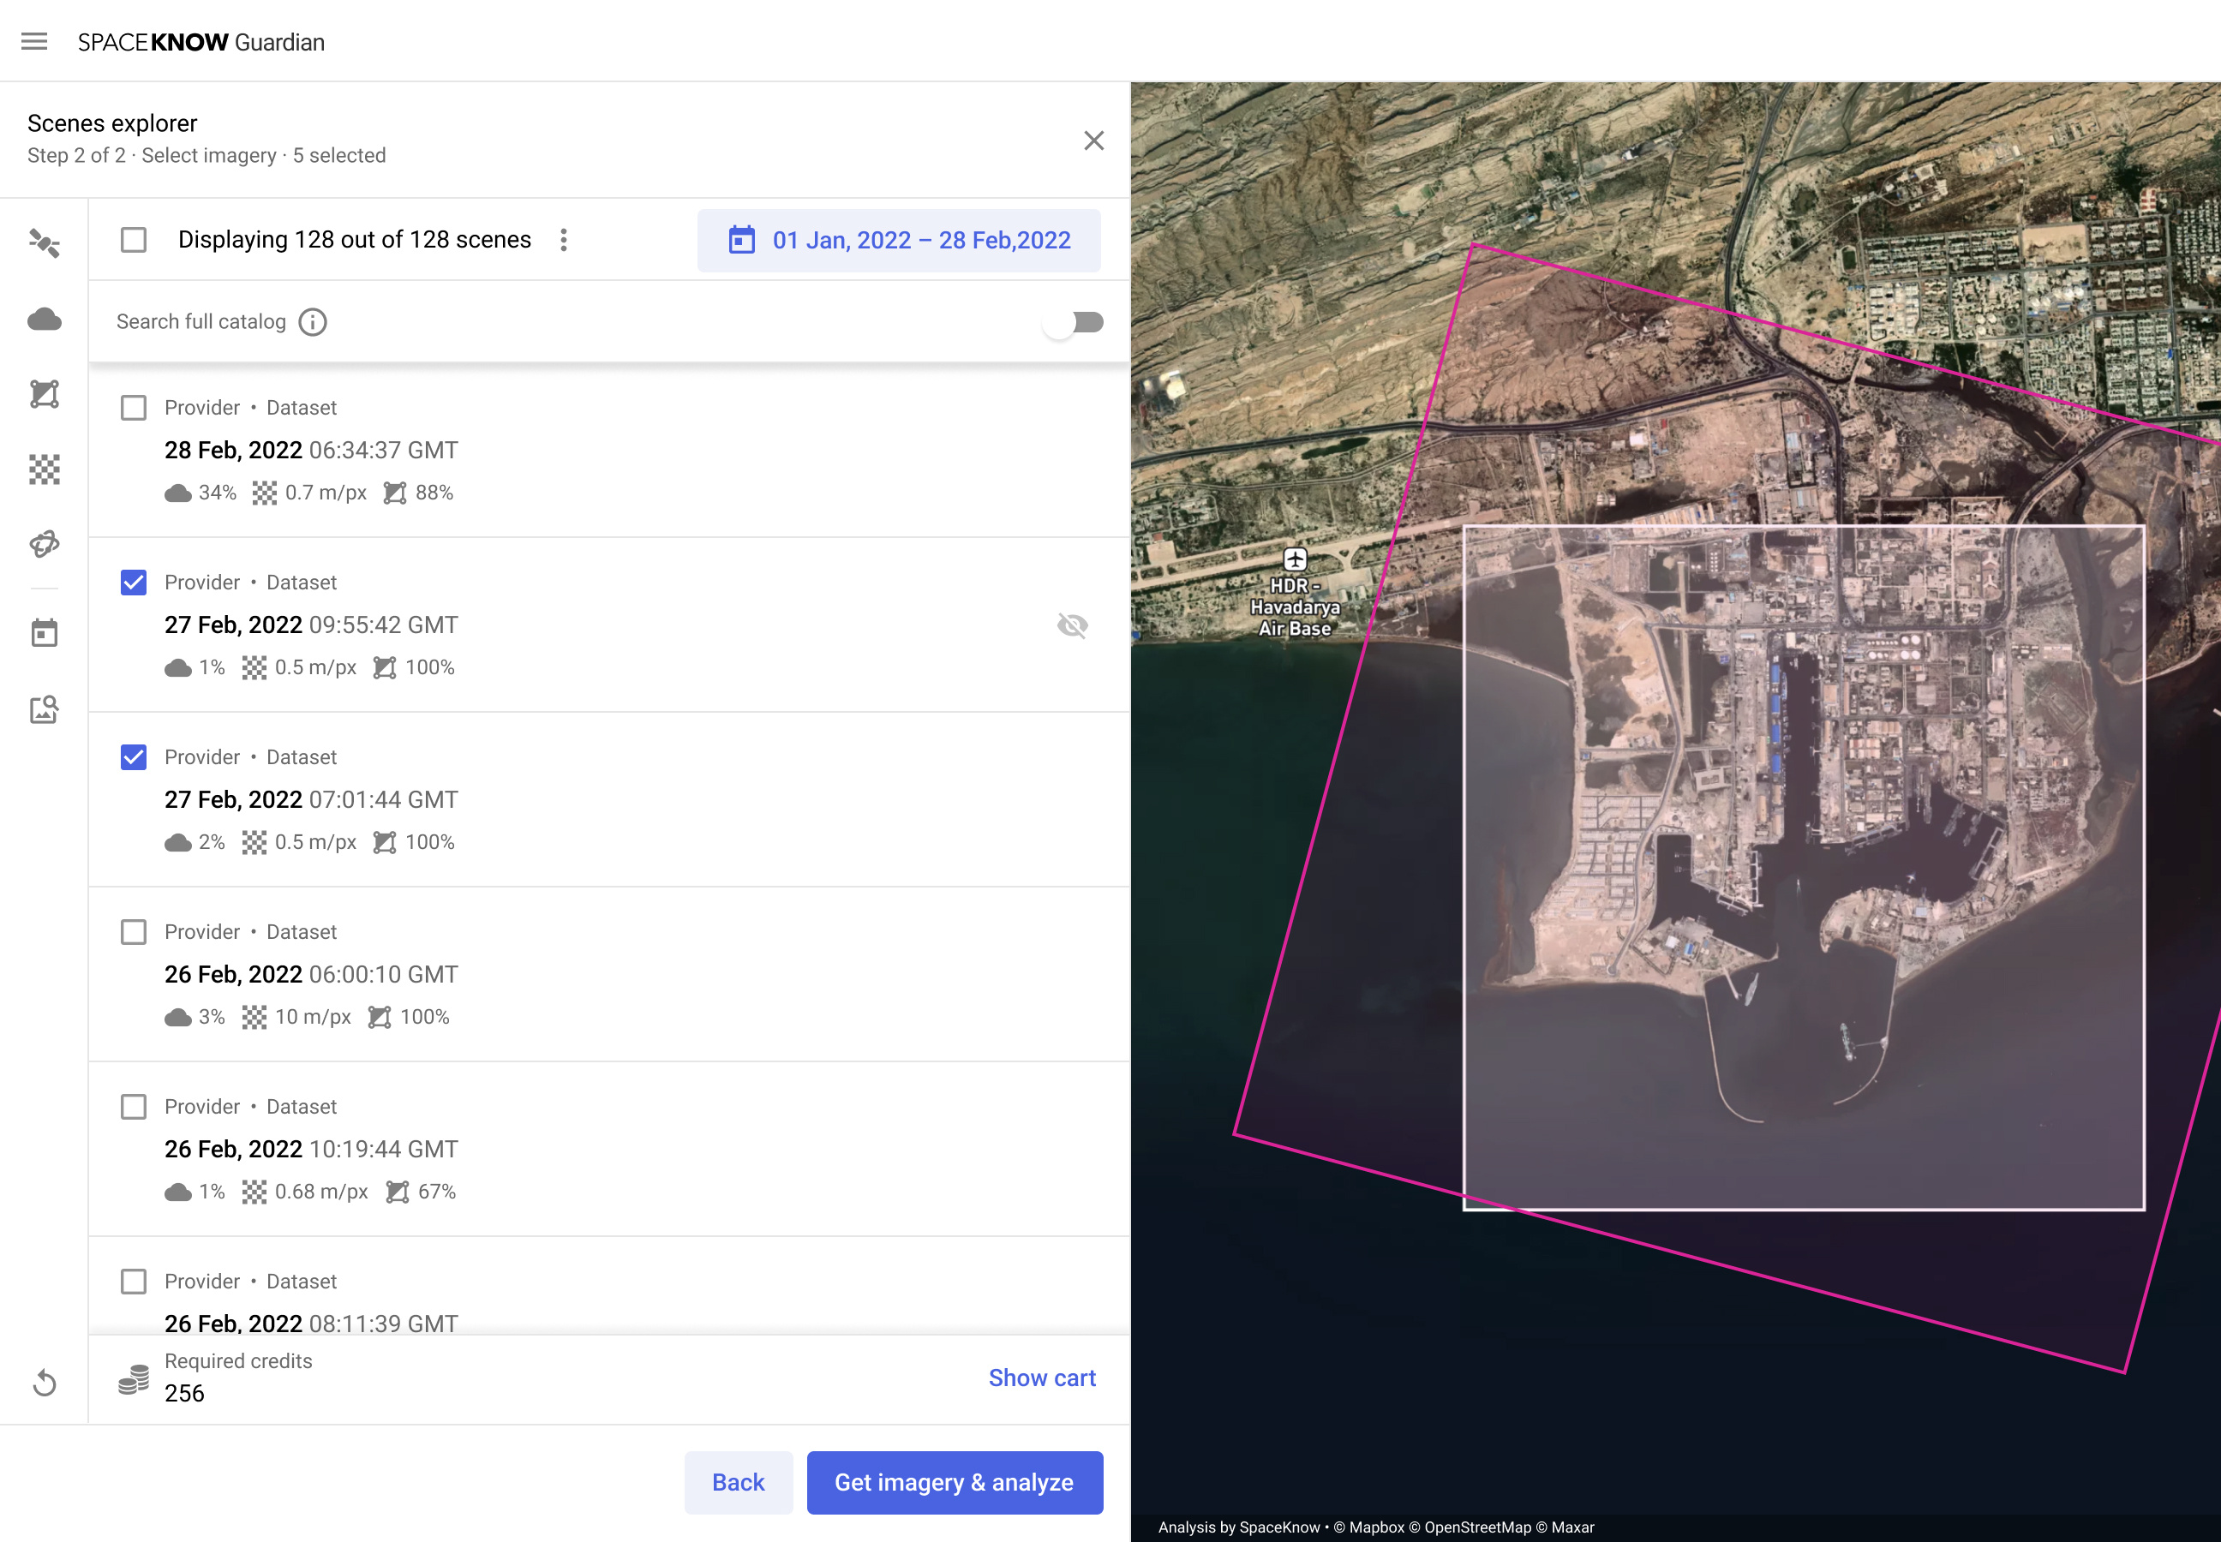Open the resolution checkerboard filter in sidebar

(x=45, y=469)
